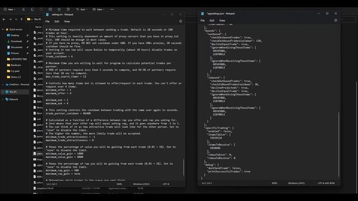Click the 'maximum_rap_gain = none' line
This screenshot has height=201, width=358.
[x=63, y=174]
